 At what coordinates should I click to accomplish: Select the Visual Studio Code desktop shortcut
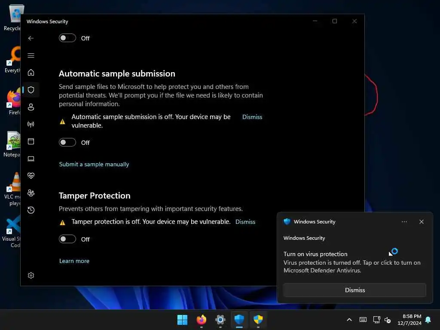(x=11, y=231)
